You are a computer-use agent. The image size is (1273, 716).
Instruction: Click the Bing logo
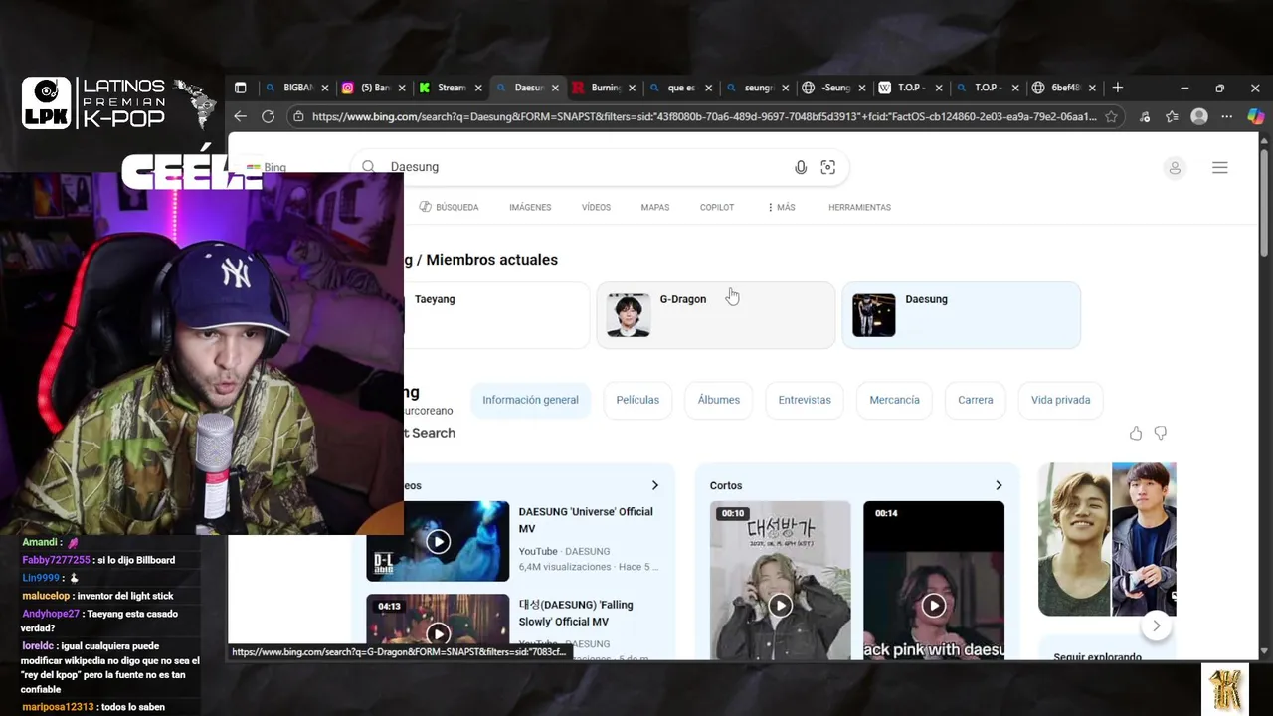267,167
